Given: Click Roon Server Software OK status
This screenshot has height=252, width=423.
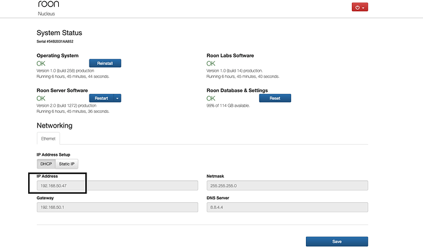Looking at the screenshot, I should 41,98.
